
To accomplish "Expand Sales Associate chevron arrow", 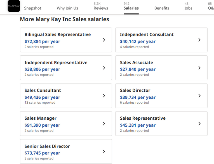I will 200,68.
